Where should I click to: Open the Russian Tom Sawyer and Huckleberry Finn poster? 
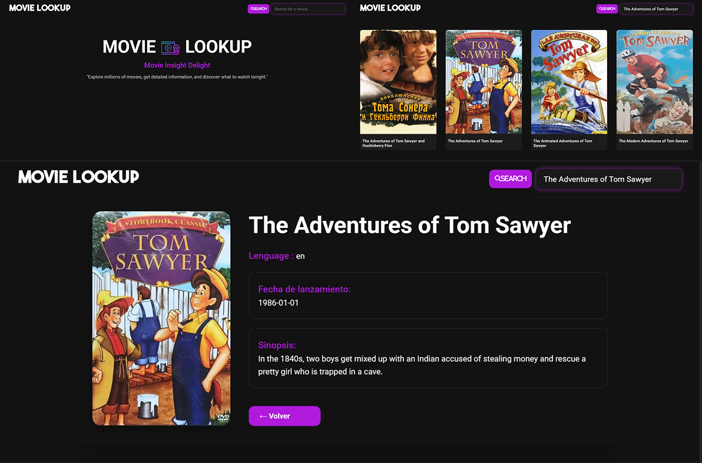click(x=398, y=82)
